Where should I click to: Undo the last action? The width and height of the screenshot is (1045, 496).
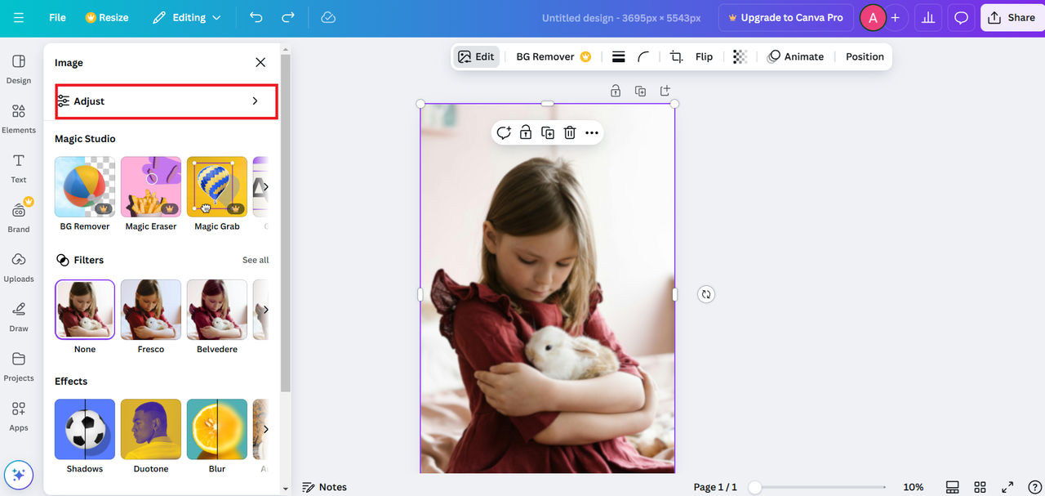pyautogui.click(x=256, y=17)
